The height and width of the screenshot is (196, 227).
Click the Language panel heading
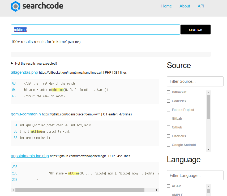(184, 160)
